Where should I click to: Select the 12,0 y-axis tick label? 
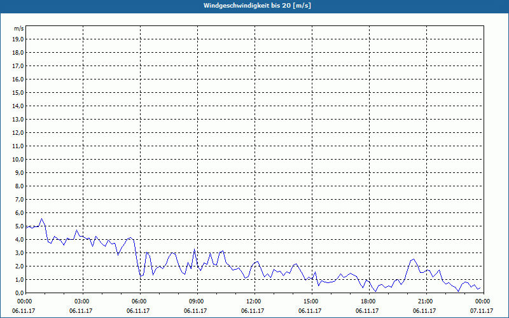(18, 133)
